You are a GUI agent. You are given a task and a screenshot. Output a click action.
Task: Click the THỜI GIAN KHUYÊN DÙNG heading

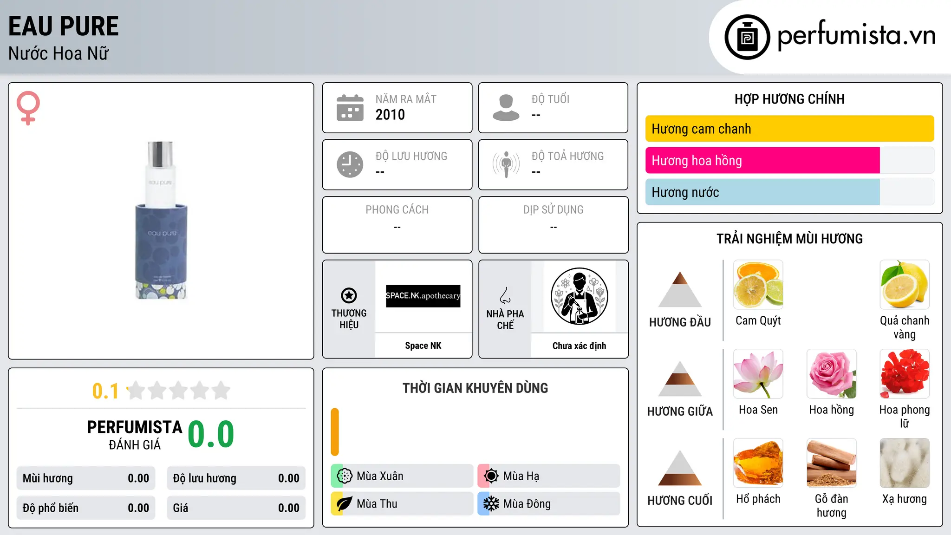click(475, 388)
